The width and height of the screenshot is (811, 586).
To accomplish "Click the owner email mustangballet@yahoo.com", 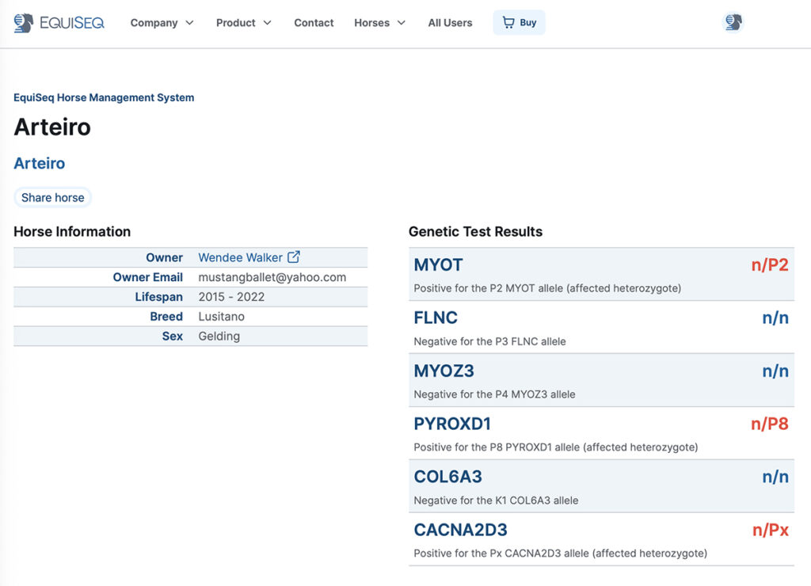I will (272, 277).
